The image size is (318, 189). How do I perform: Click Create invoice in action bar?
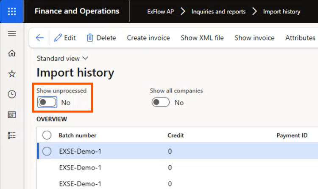click(x=148, y=38)
